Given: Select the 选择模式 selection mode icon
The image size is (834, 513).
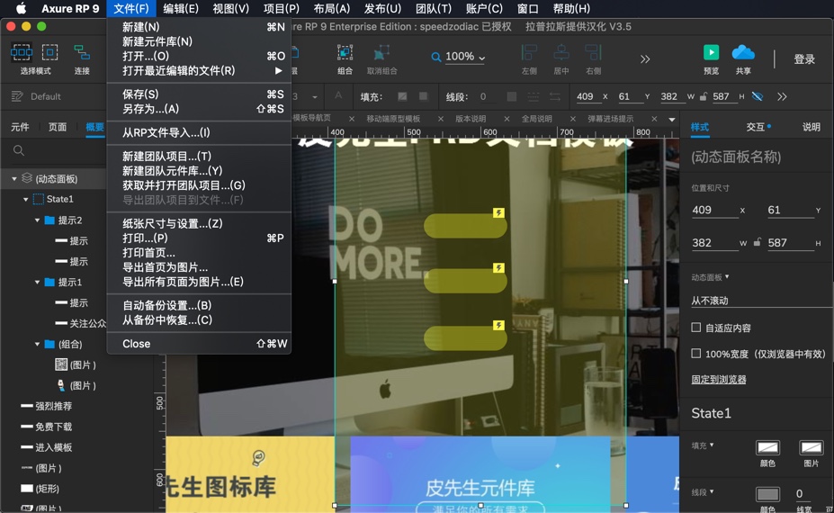Looking at the screenshot, I should pyautogui.click(x=22, y=53).
